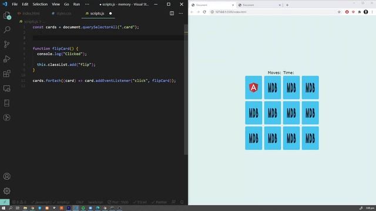
Task: Click the CRLF end-of-line selector
Action: [x=80, y=202]
